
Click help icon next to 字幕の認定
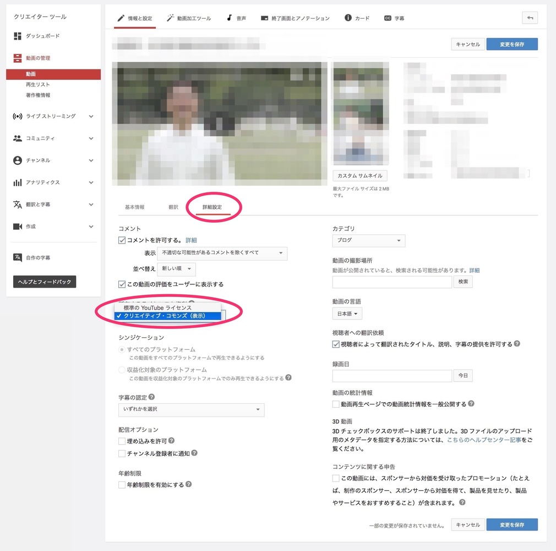click(x=151, y=397)
